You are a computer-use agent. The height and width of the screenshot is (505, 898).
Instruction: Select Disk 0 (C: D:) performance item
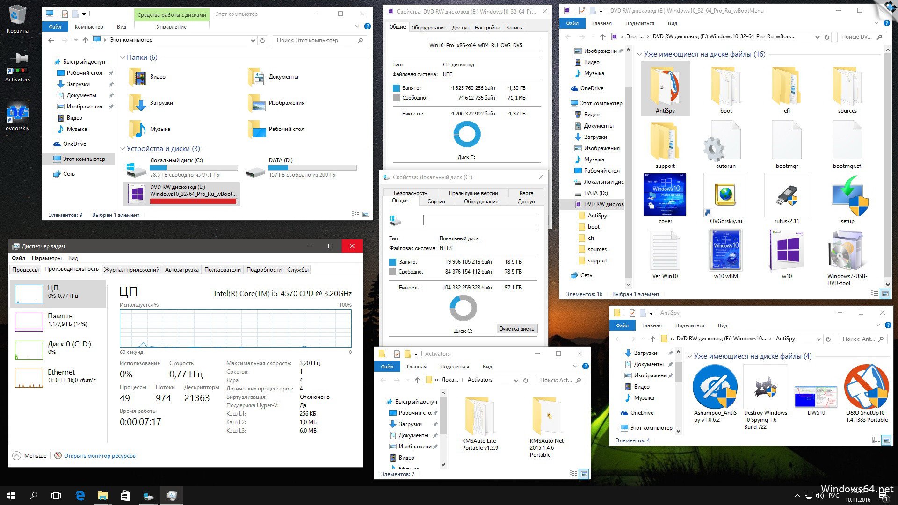click(x=58, y=349)
